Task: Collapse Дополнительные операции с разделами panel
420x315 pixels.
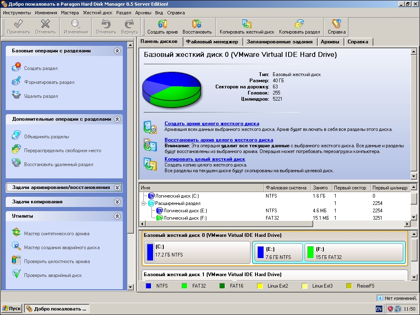Action: pyautogui.click(x=117, y=119)
